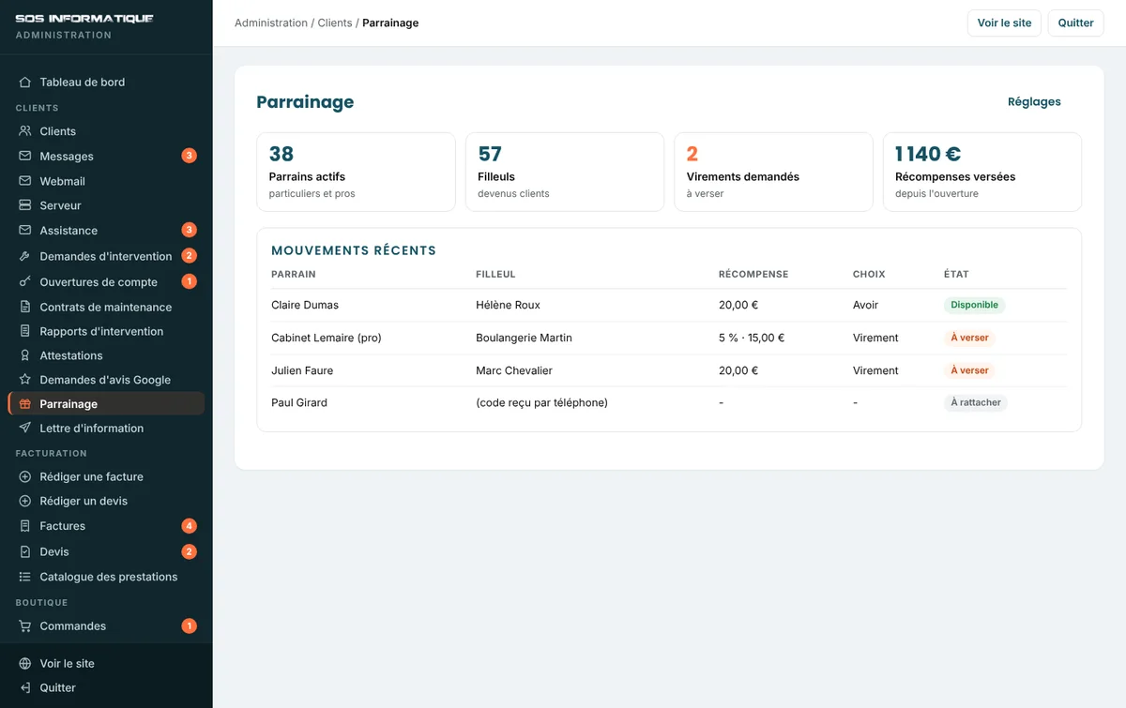Click the Factures document icon

point(25,526)
